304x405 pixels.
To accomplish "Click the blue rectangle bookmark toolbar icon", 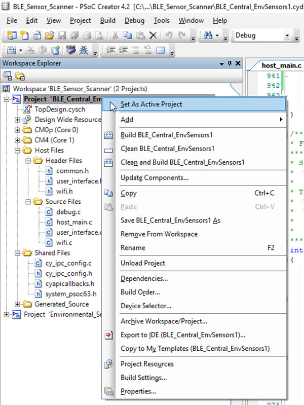I will [161, 50].
